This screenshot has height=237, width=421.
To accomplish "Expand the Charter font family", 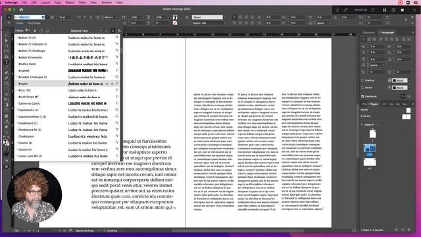I will point(17,143).
